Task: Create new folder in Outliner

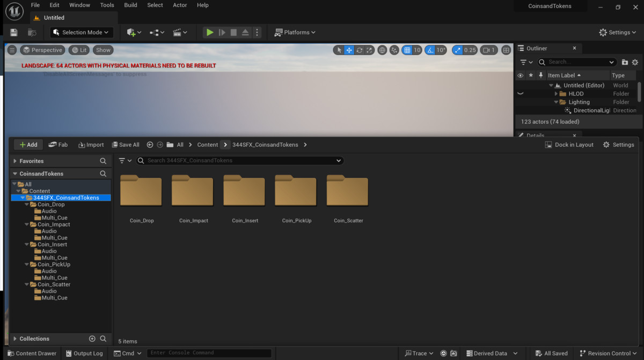Action: (625, 62)
